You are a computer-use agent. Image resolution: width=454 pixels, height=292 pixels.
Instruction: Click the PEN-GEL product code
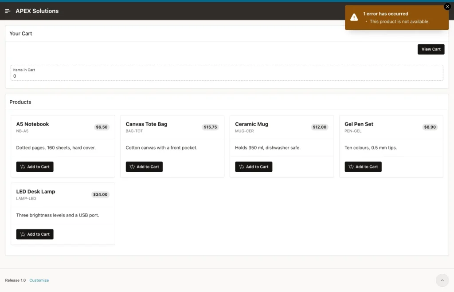tap(353, 131)
